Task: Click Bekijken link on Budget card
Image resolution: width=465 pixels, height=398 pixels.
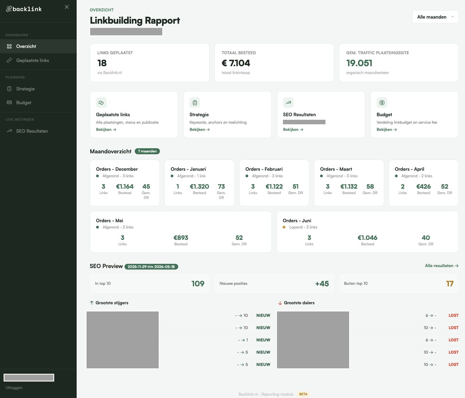Action: point(387,130)
